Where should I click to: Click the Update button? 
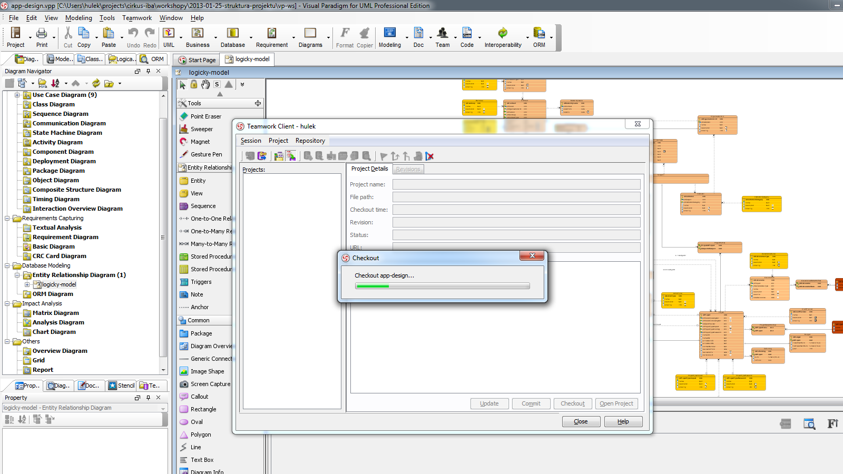(489, 403)
